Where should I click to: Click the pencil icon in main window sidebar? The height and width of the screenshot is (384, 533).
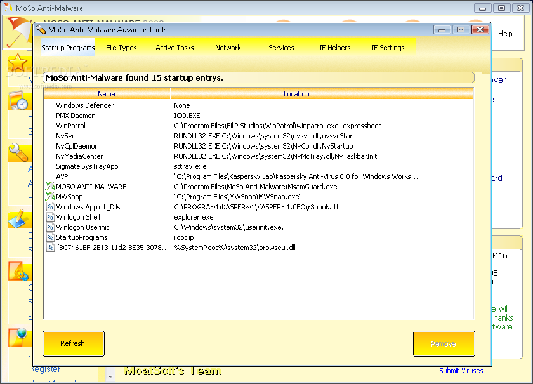pos(18,219)
